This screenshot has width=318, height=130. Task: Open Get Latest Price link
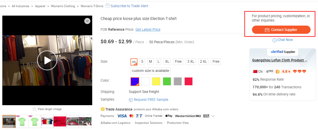pos(148,29)
